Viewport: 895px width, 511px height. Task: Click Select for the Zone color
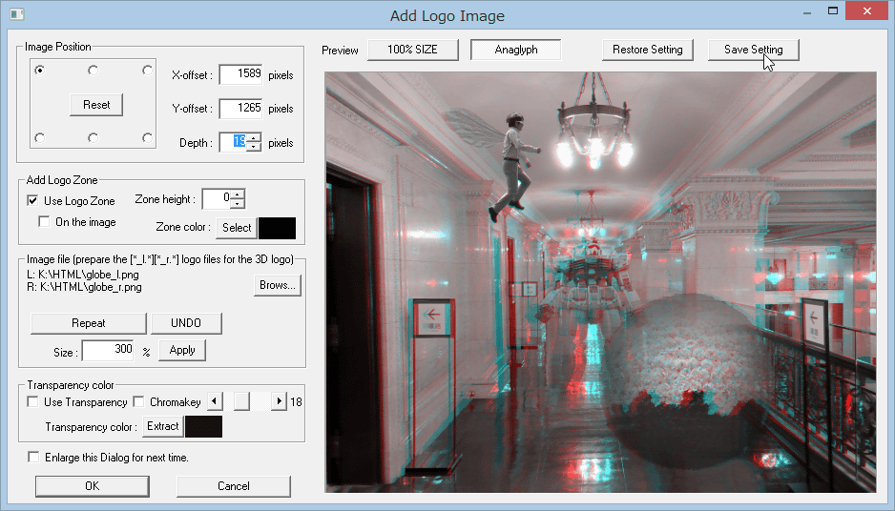point(237,228)
